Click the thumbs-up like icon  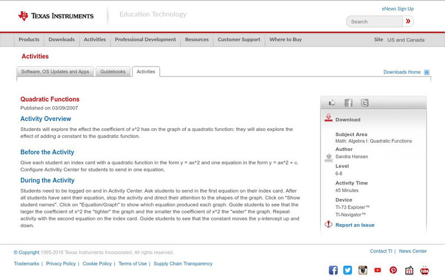332,103
